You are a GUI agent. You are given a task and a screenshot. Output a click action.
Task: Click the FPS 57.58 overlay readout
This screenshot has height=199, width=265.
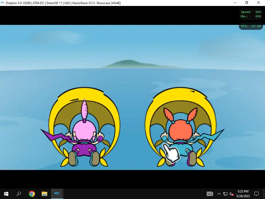pos(251,26)
